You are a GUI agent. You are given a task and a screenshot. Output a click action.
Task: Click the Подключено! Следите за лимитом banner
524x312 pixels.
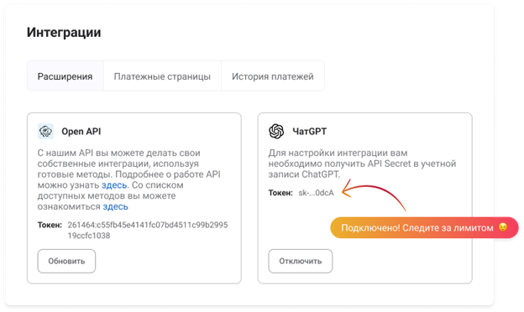click(424, 227)
